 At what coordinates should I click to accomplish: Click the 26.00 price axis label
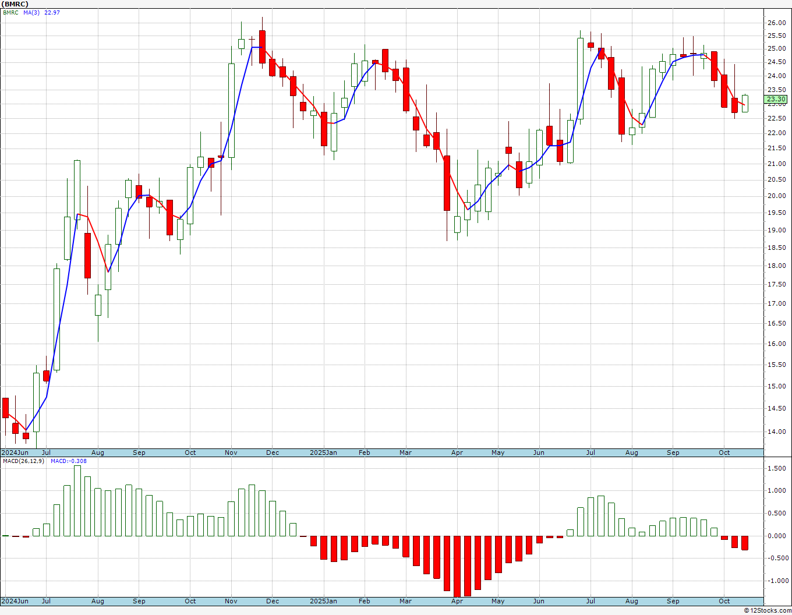point(776,23)
